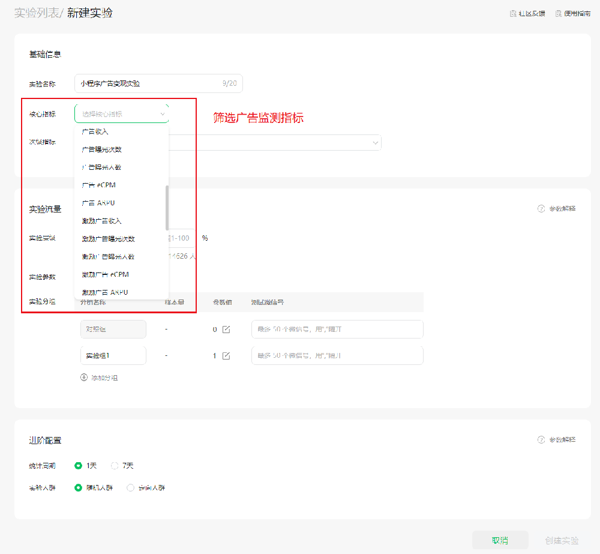
Task: Select the 1天 statistics period radio
Action: point(78,466)
